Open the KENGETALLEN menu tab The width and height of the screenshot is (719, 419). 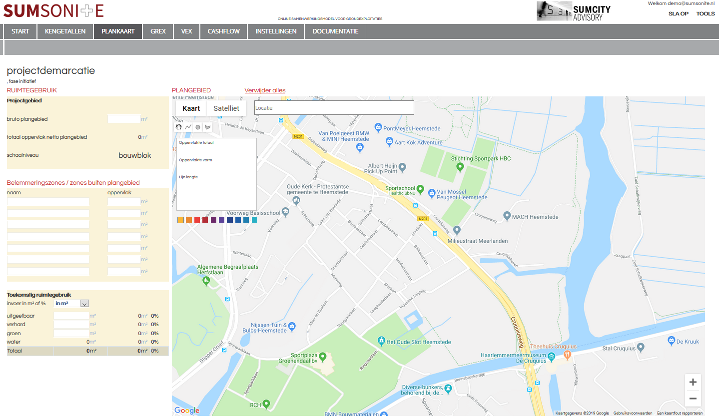[65, 31]
